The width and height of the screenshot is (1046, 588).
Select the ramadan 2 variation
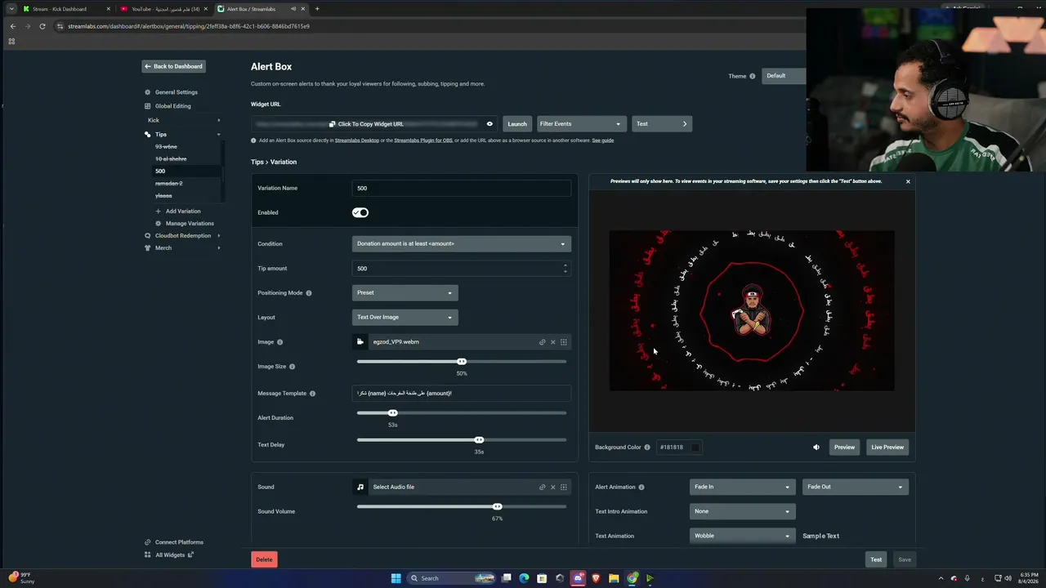pos(168,184)
